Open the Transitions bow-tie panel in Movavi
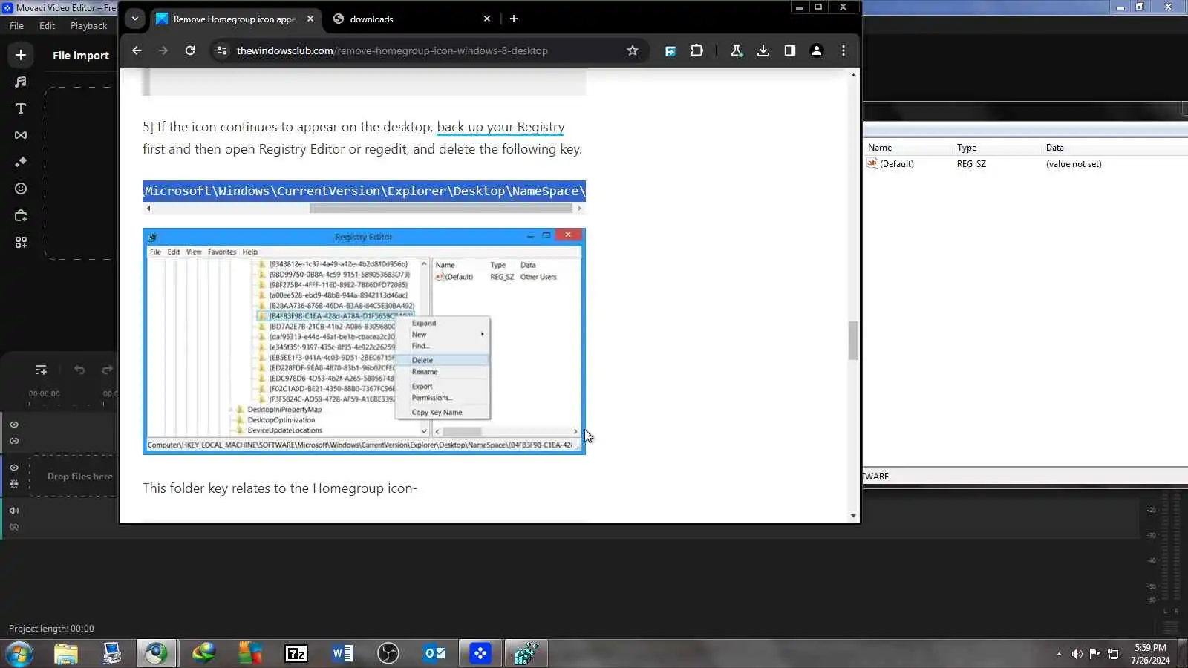 click(21, 135)
